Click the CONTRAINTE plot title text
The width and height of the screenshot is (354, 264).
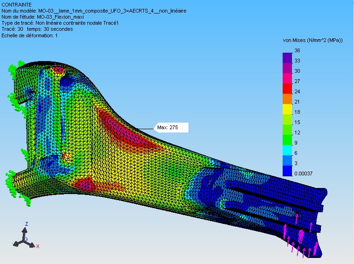click(16, 5)
